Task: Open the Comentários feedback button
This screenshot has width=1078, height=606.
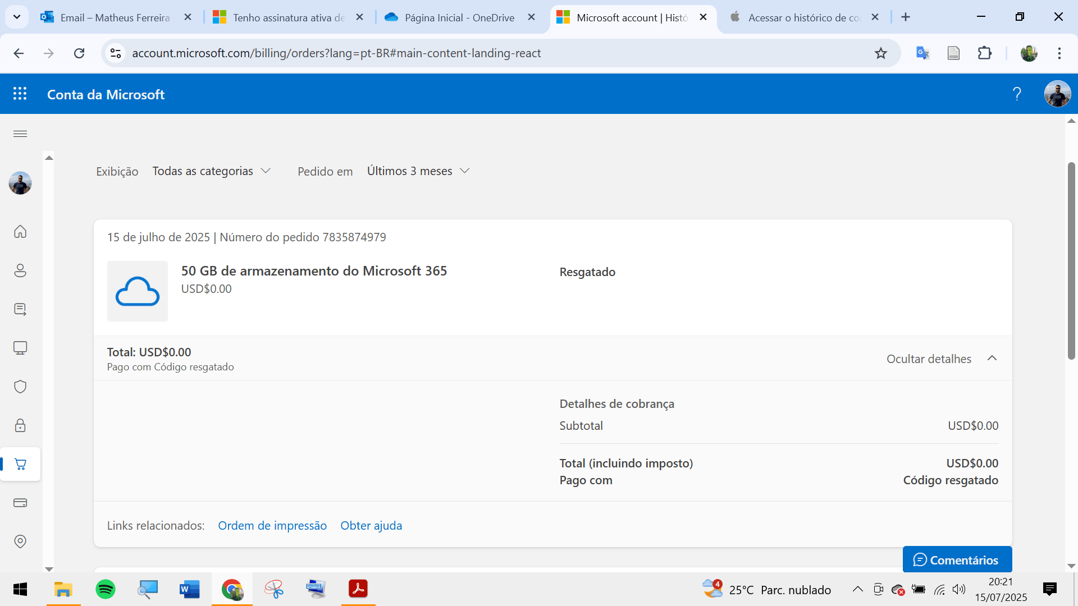Action: (x=957, y=560)
